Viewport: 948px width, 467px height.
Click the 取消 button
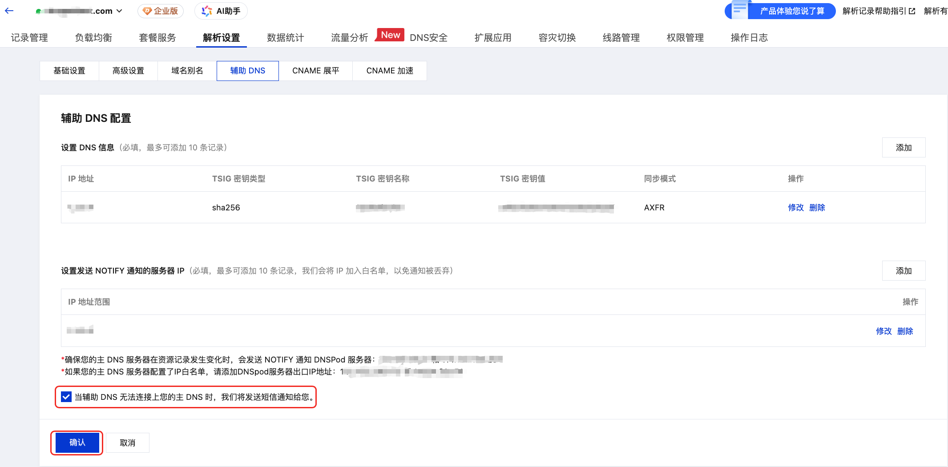pyautogui.click(x=128, y=443)
